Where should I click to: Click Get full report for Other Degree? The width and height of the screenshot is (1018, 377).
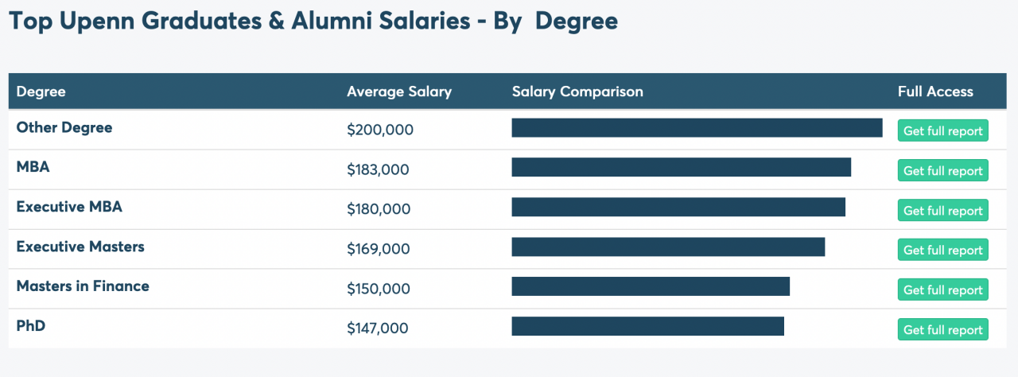click(x=942, y=130)
